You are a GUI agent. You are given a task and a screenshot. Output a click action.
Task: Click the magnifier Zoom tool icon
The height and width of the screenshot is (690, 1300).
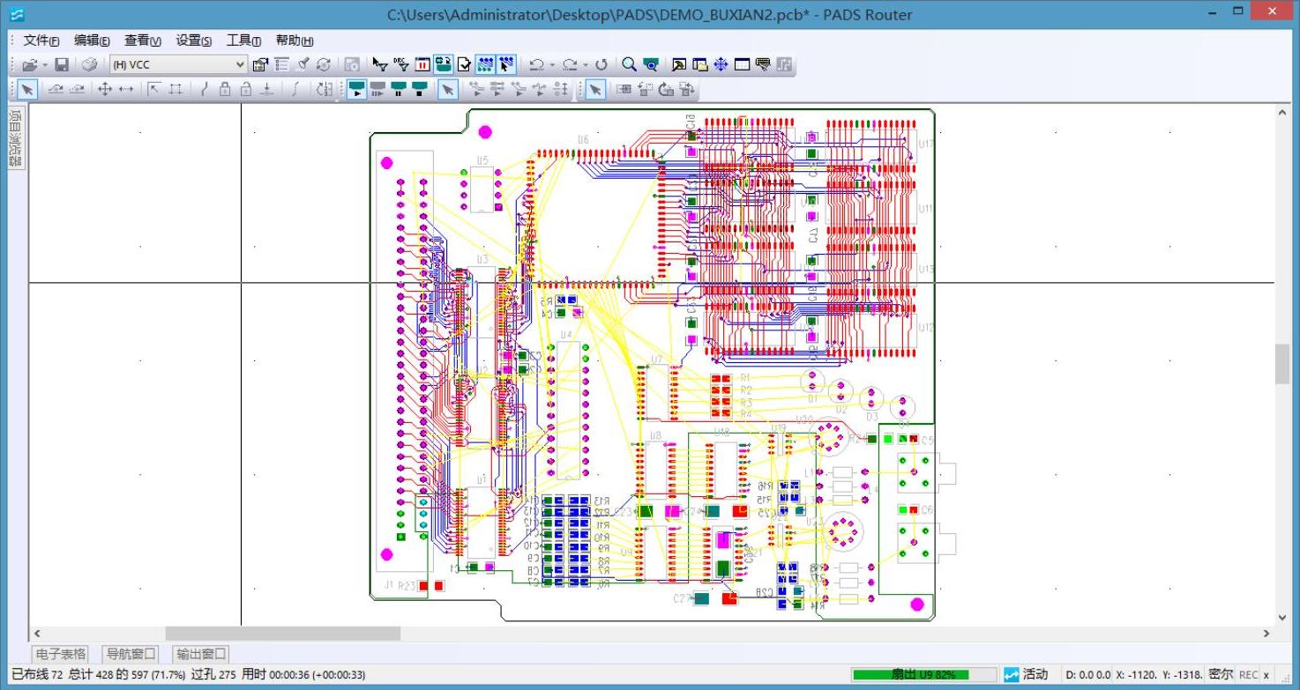tap(629, 64)
